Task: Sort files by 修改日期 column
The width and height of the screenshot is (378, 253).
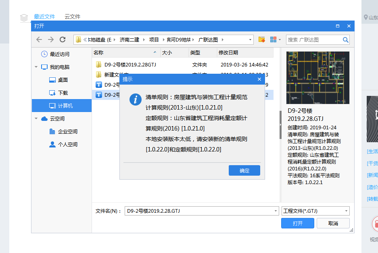Action: click(245, 52)
